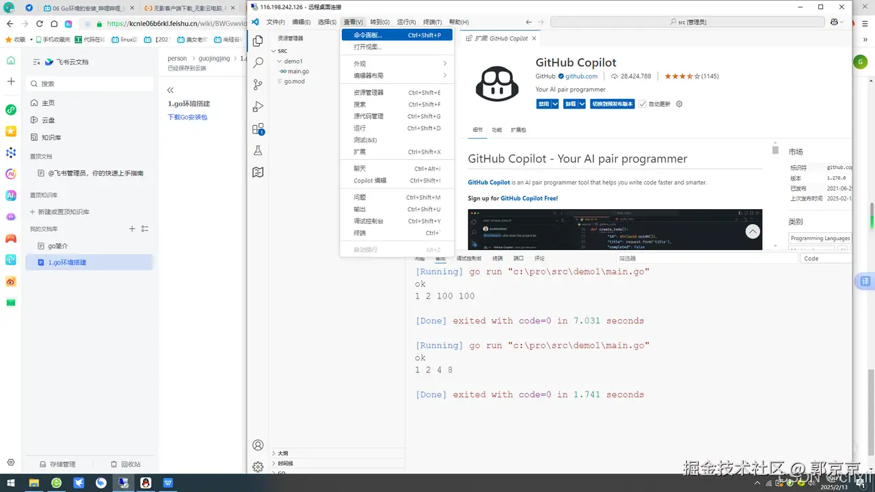The image size is (875, 492).
Task: Click the QQ penguin icon in the taskbar
Action: [x=146, y=483]
